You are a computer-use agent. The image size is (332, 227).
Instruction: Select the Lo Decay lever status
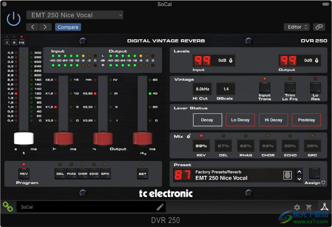(x=240, y=120)
